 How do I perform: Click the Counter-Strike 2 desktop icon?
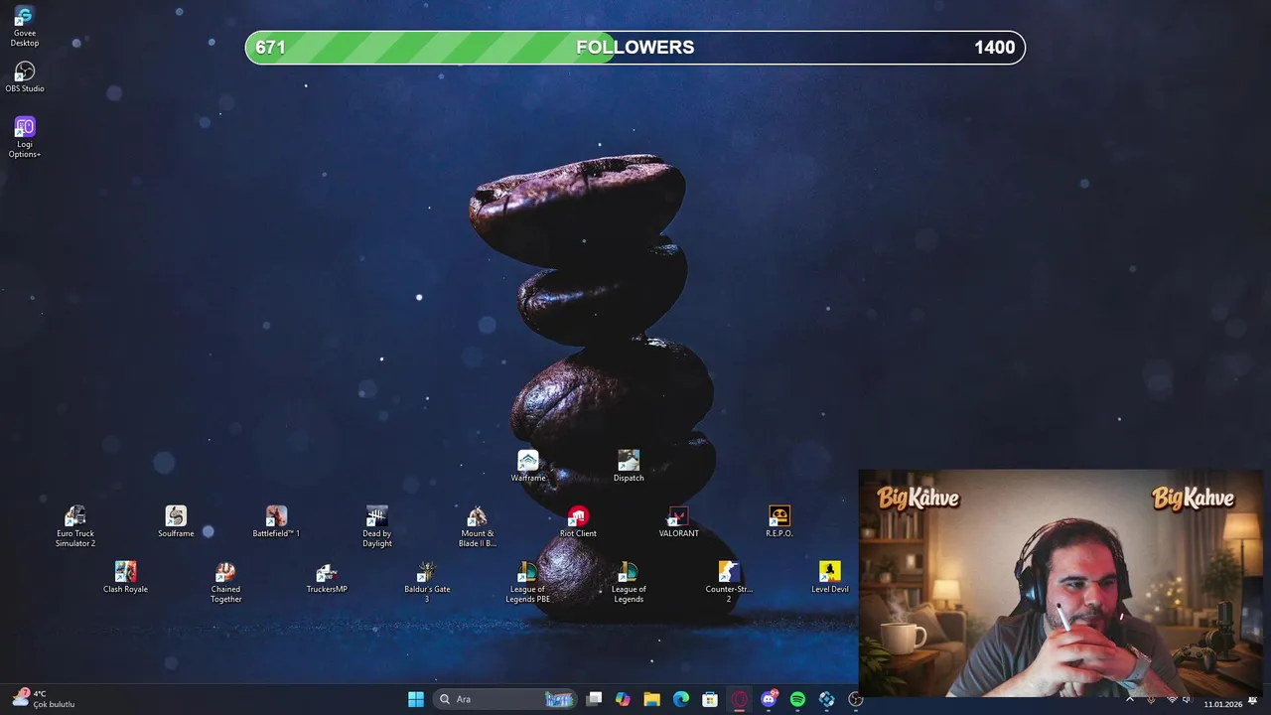(x=729, y=582)
